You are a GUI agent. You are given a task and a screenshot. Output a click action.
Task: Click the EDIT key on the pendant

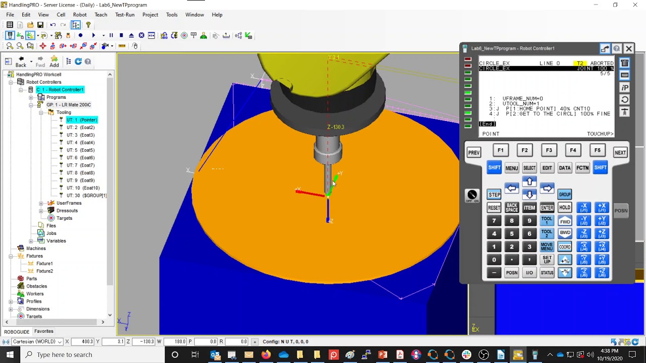point(547,168)
